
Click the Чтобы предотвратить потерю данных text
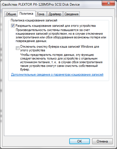(61, 62)
